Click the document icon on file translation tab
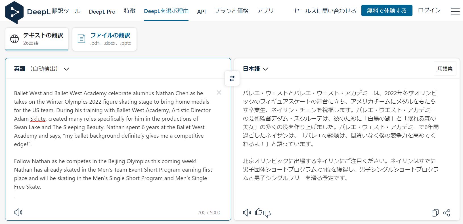The image size is (463, 224). (81, 39)
